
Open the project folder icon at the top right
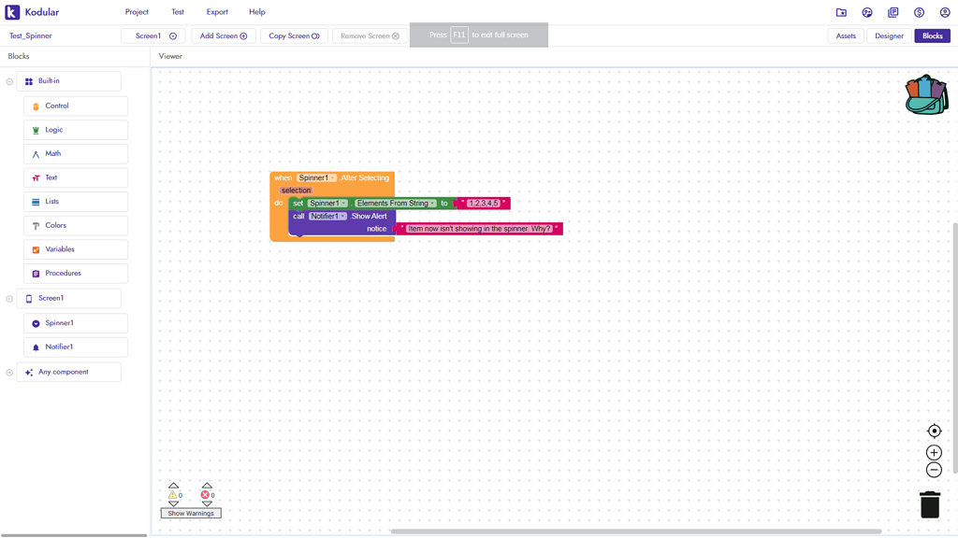point(841,12)
